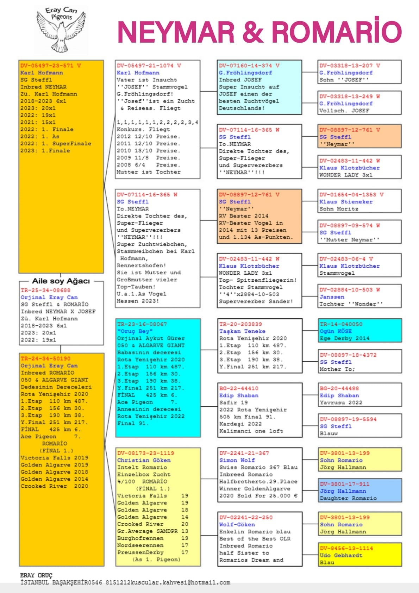Click the ''Mutter Neymar'' line
The width and height of the screenshot is (419, 593).
[350, 239]
